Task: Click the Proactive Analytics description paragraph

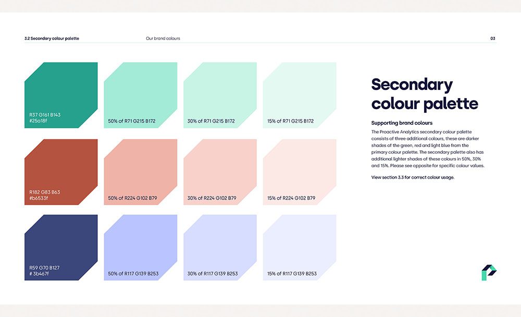Action: [x=428, y=149]
